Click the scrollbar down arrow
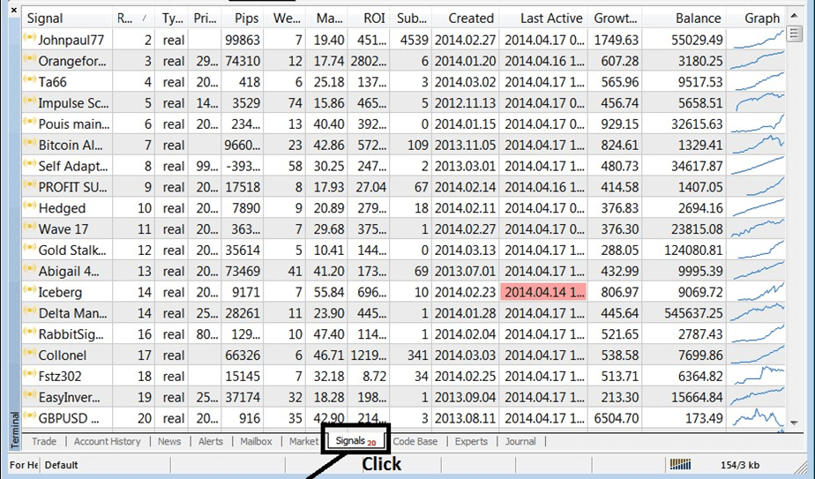 click(794, 423)
